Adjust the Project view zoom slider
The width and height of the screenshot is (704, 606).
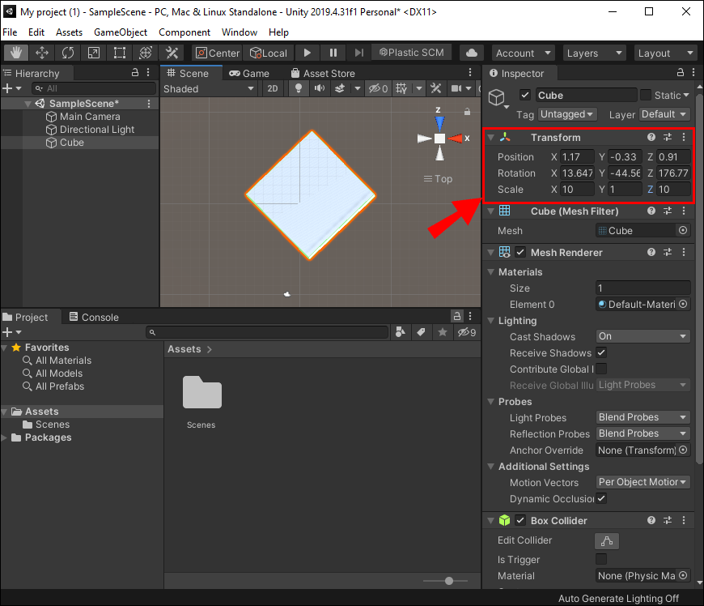(x=448, y=581)
